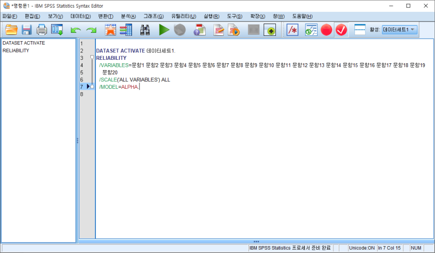Image resolution: width=435 pixels, height=253 pixels.
Task: Open the 도움말(H) menu
Action: coord(302,16)
